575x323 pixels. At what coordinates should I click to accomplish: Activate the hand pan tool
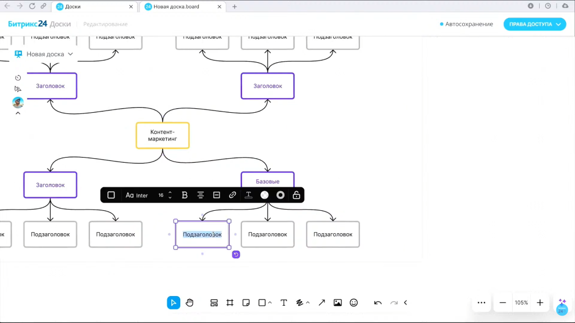[190, 302]
